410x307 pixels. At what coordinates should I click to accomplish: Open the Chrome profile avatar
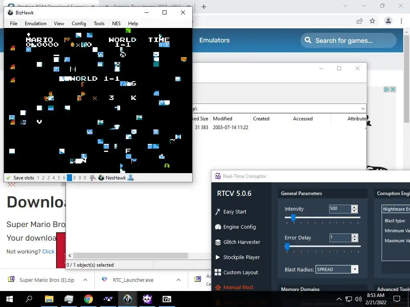point(388,21)
